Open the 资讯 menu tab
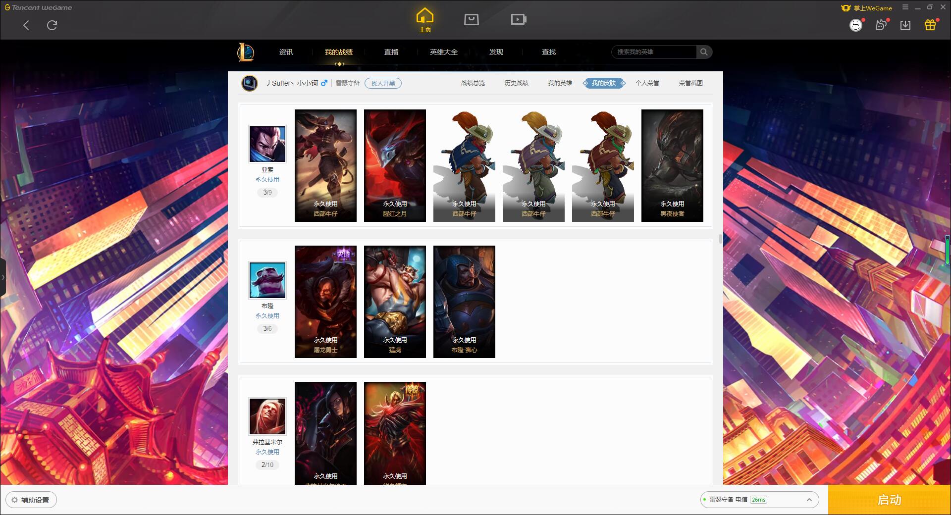This screenshot has height=515, width=951. tap(286, 52)
